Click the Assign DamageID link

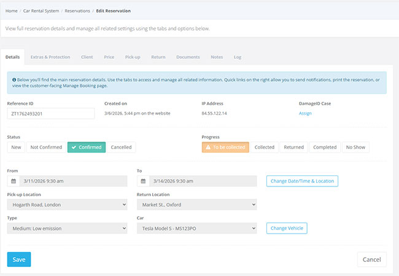[x=305, y=113]
